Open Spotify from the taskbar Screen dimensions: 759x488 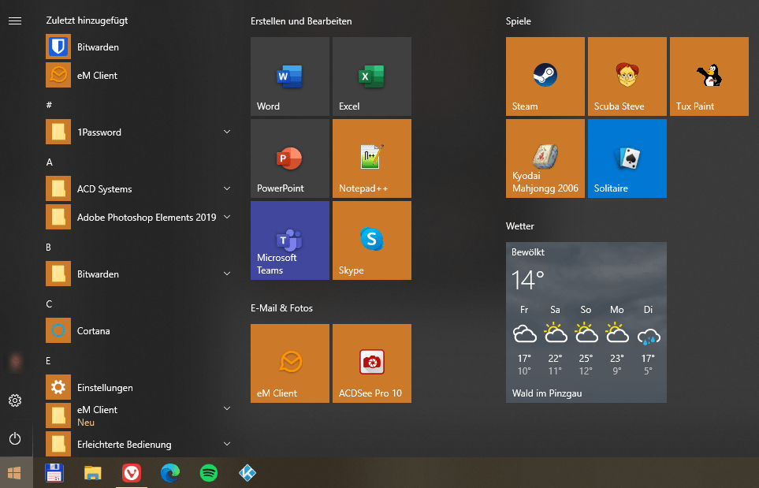(209, 472)
